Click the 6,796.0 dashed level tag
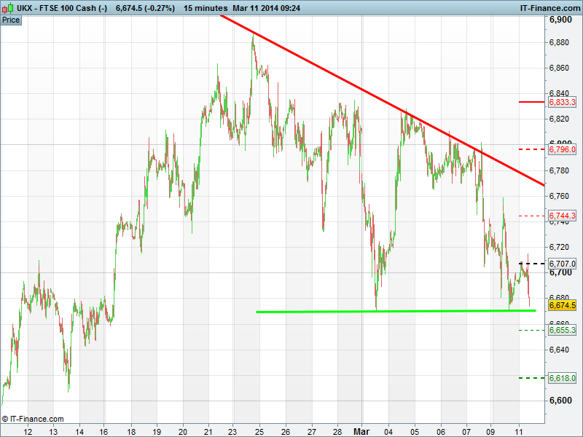Screen dimensions: 583x437 [x=562, y=149]
